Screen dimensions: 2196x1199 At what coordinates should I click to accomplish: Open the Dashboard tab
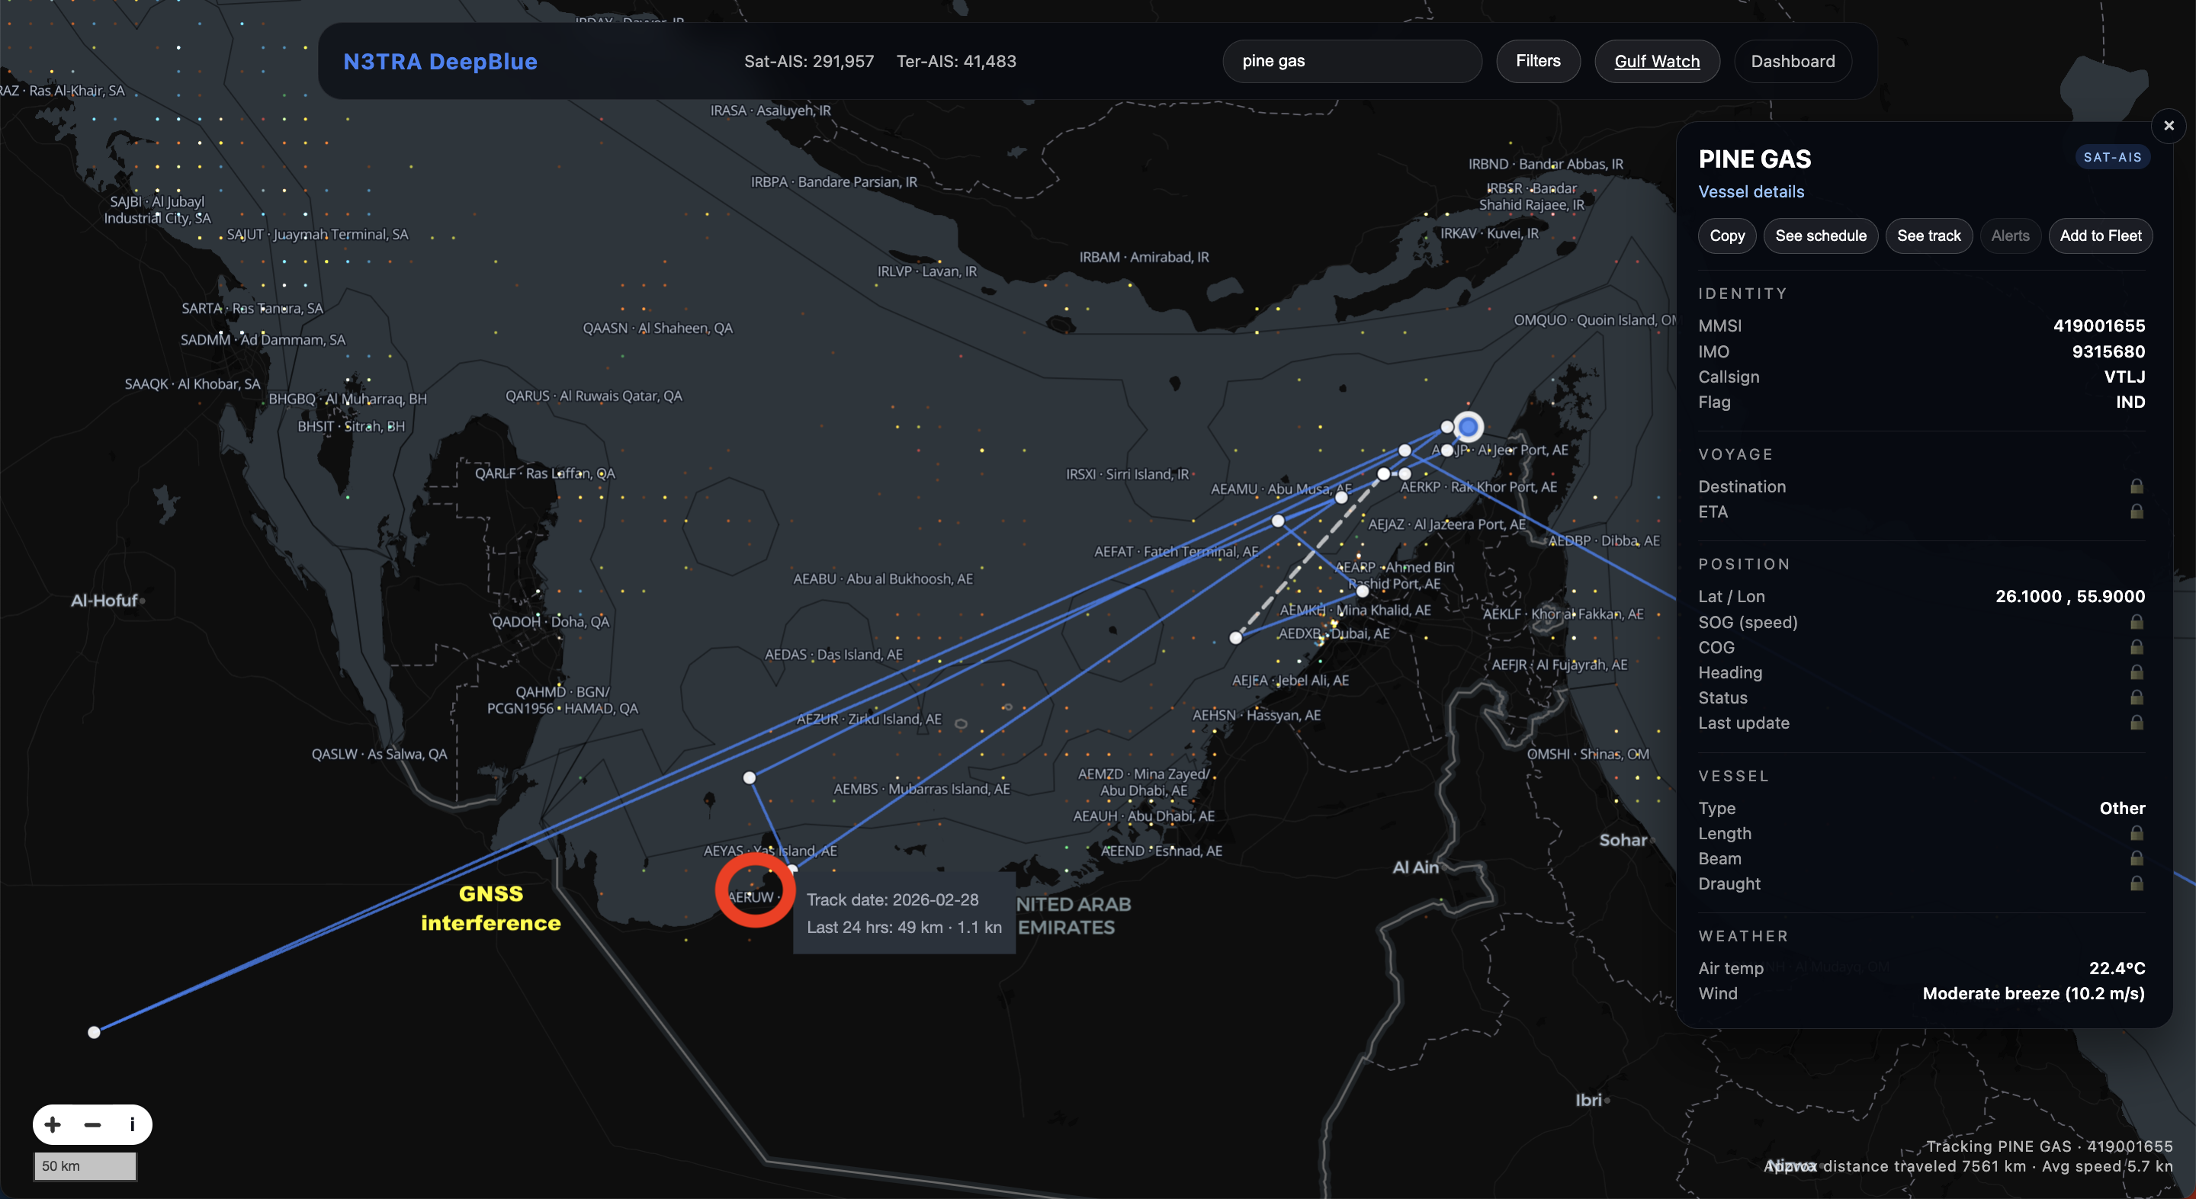pyautogui.click(x=1793, y=61)
